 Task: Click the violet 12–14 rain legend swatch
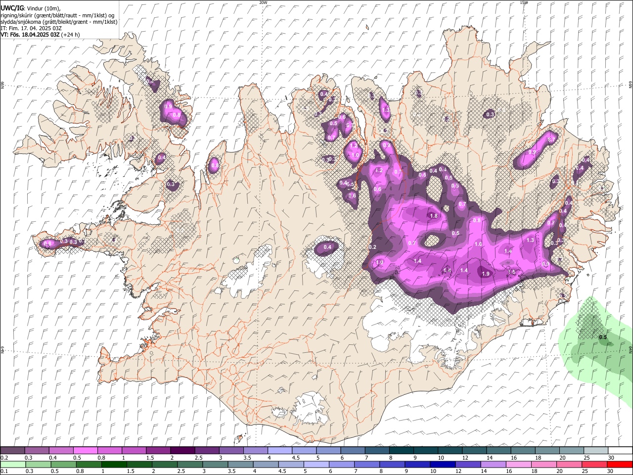(x=468, y=464)
